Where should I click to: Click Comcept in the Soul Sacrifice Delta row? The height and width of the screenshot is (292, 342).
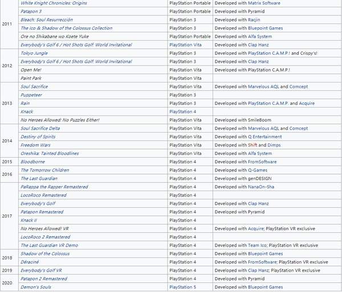[x=299, y=128]
